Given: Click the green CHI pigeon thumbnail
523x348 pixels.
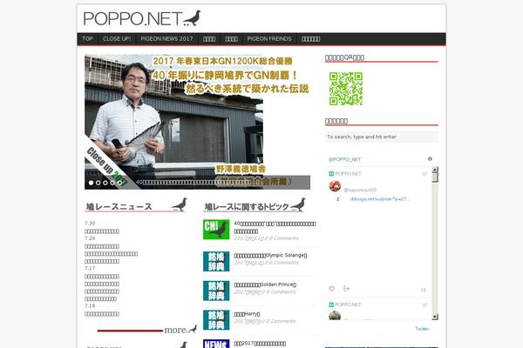Looking at the screenshot, I should (x=215, y=229).
